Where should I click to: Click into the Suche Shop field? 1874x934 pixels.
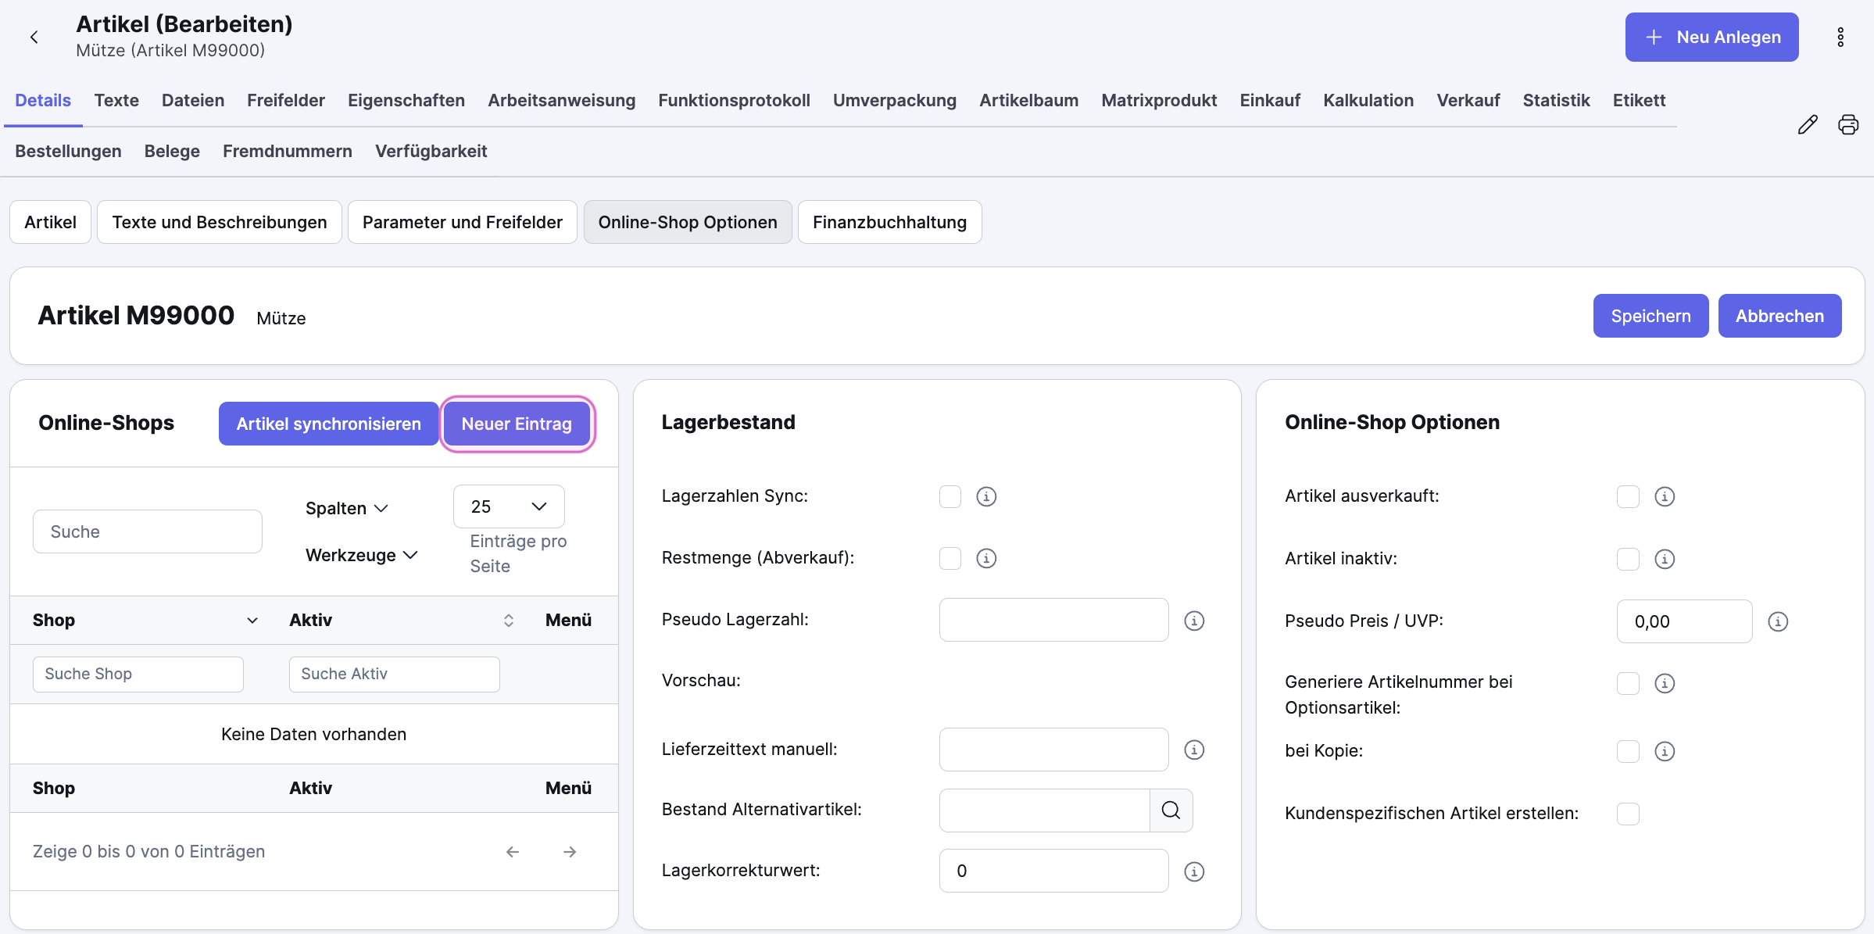[138, 674]
